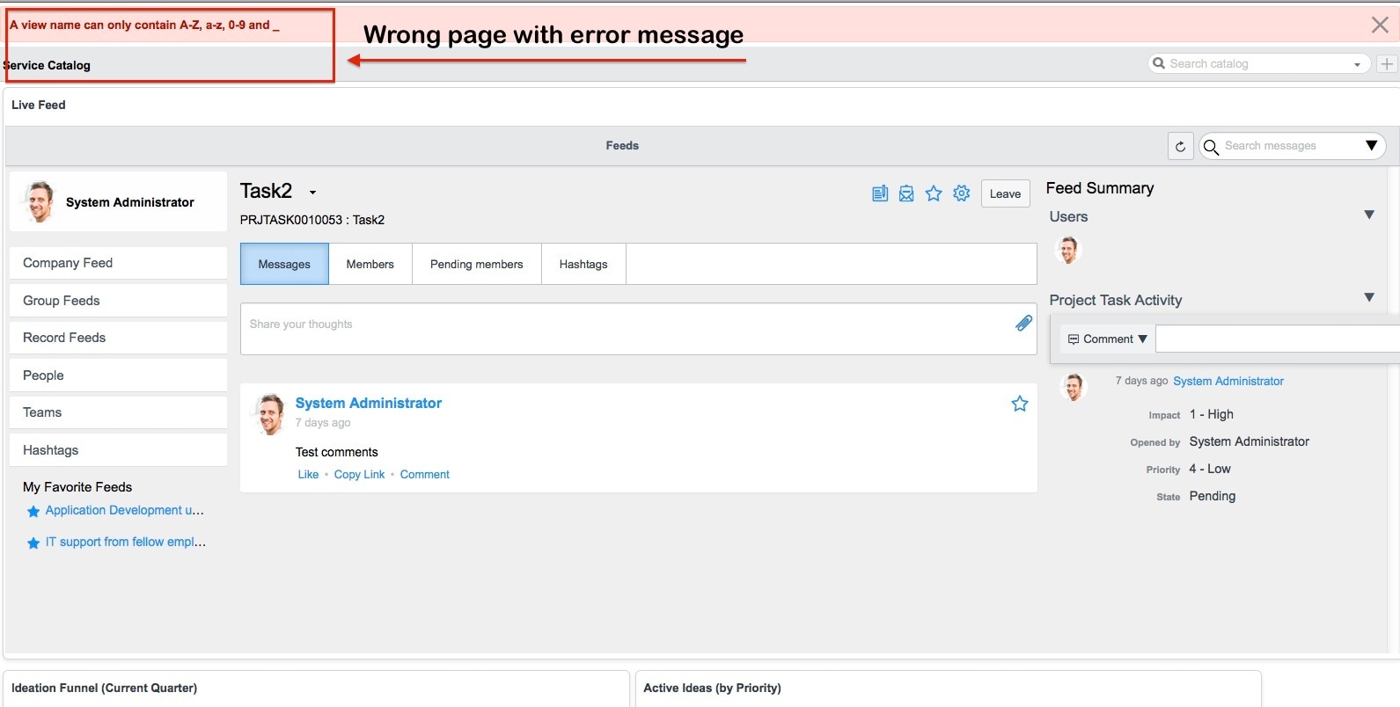The image size is (1400, 707).
Task: Click the Ideation Funnel (Current Quarter) title
Action: [x=104, y=688]
